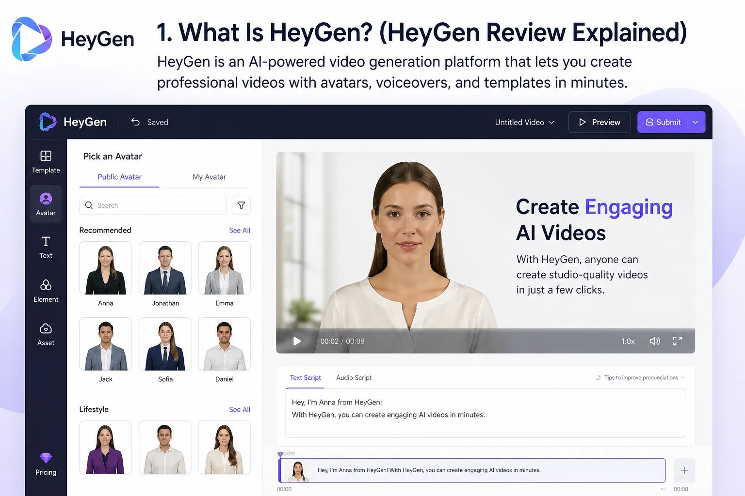
Task: Open the Element panel in sidebar
Action: click(46, 291)
